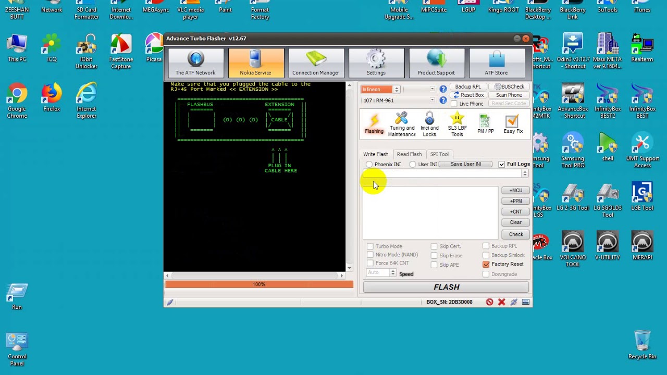Open Google Chrome from desktop
Viewport: 667px width, 375px height.
click(17, 101)
